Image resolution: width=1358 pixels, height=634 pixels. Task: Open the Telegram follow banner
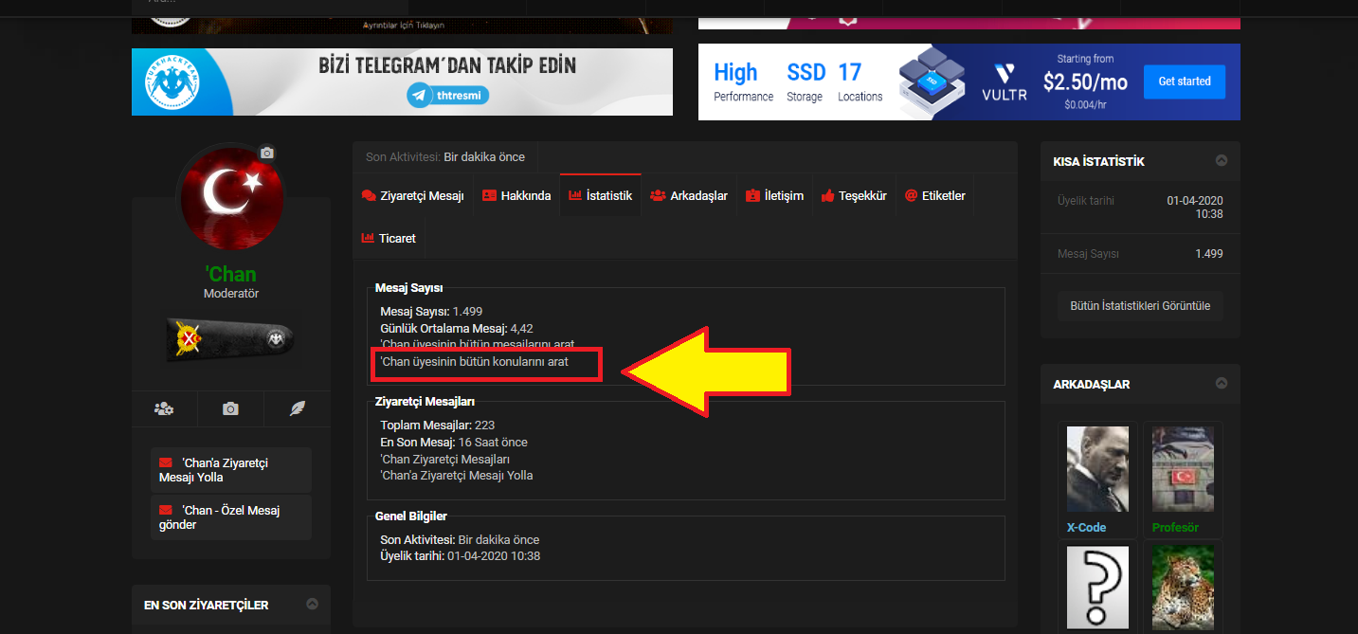tap(402, 82)
